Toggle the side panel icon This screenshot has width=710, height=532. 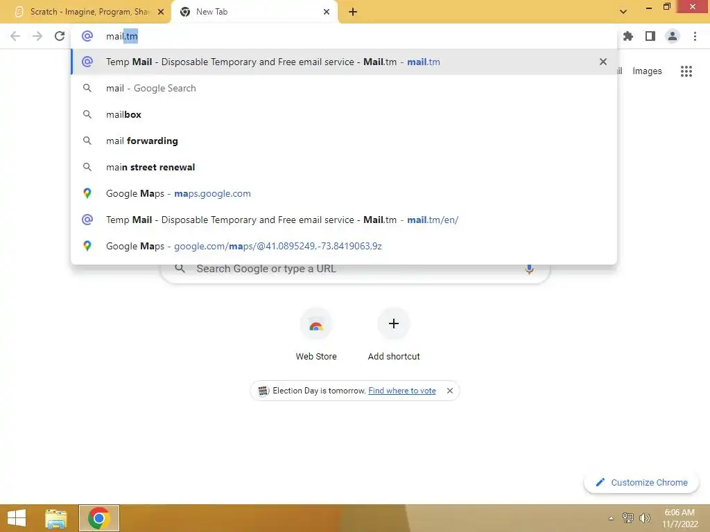pos(650,36)
